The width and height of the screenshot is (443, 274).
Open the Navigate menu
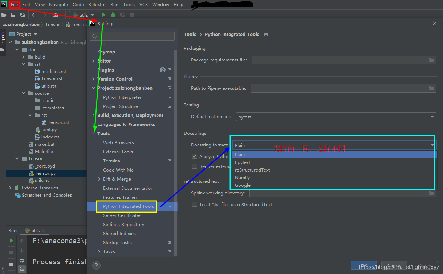point(58,5)
